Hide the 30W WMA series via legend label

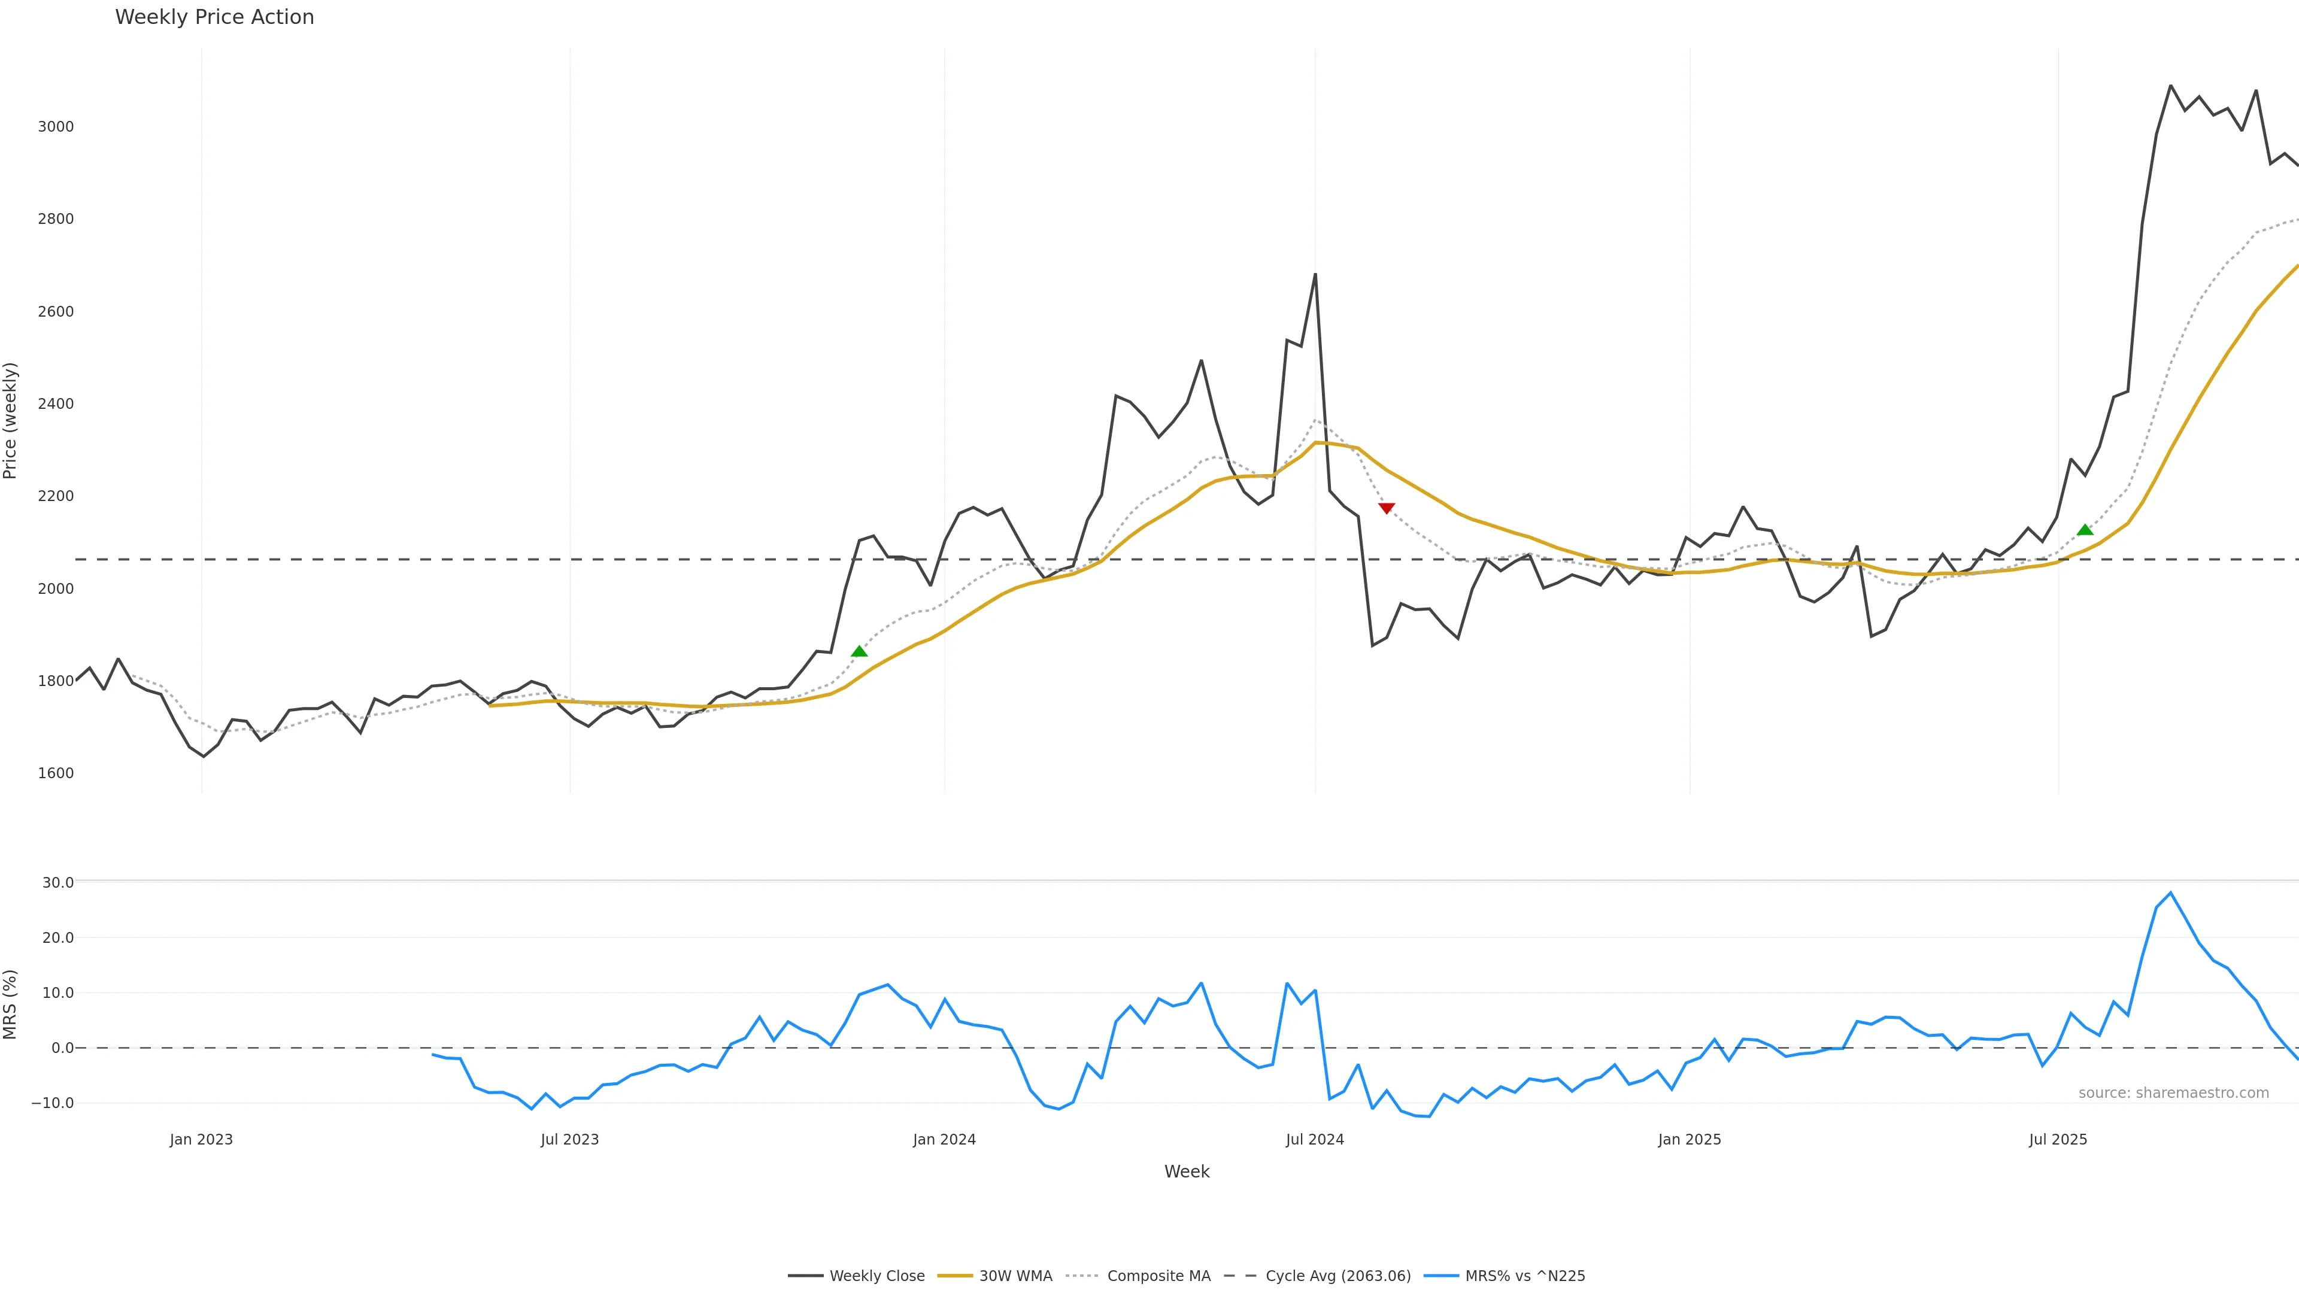pyautogui.click(x=1015, y=1276)
